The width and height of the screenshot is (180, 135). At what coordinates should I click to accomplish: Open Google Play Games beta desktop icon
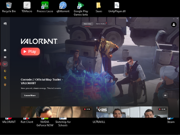81,9
